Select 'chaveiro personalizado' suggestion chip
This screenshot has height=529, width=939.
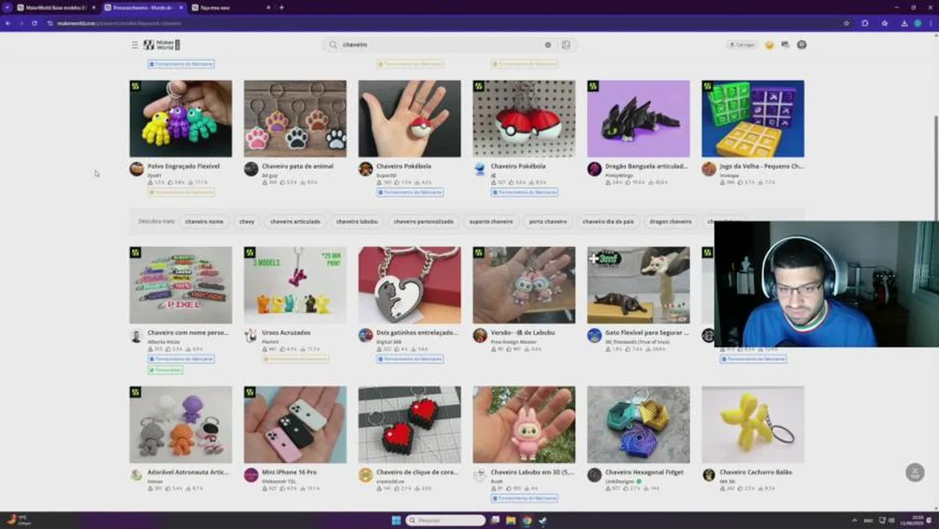(x=423, y=221)
